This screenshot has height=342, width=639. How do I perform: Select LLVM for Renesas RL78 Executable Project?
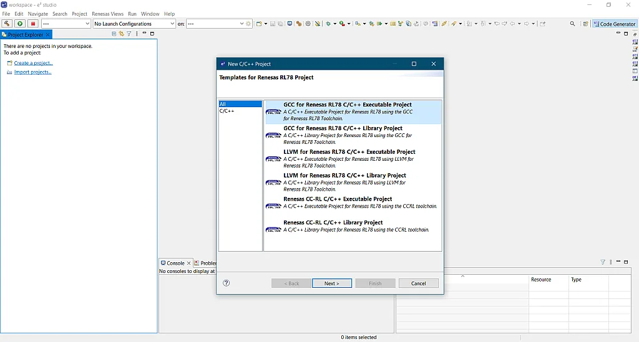[x=349, y=152]
